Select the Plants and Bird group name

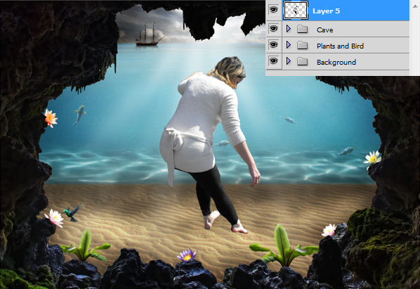click(340, 46)
